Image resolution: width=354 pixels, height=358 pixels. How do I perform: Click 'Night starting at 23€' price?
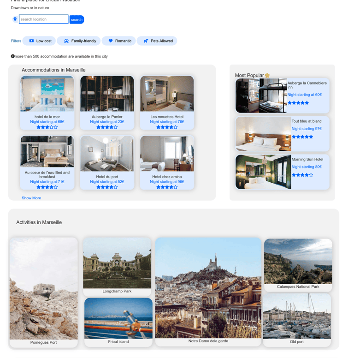[x=107, y=122]
